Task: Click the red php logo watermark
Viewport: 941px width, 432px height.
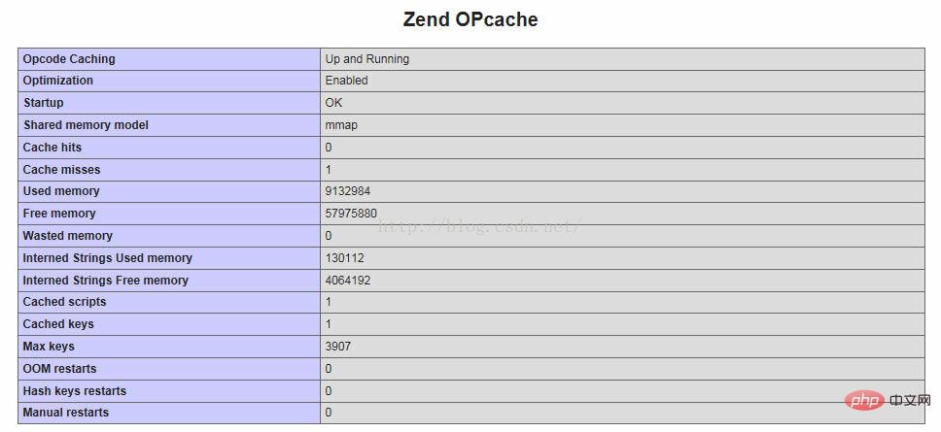Action: coord(861,401)
